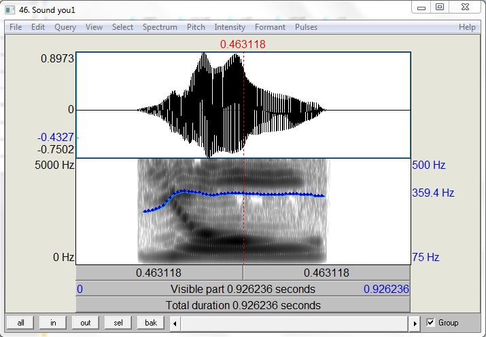Click the scrollbar left arrow

tap(175, 323)
